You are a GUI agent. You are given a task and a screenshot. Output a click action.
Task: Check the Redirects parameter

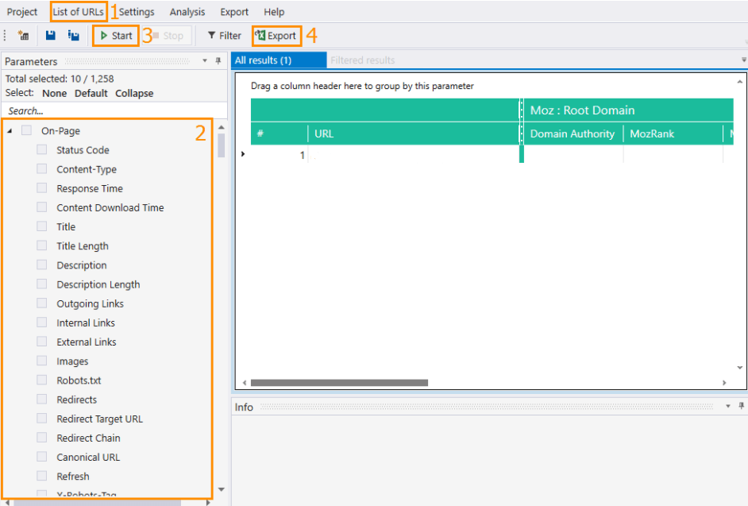coord(42,399)
